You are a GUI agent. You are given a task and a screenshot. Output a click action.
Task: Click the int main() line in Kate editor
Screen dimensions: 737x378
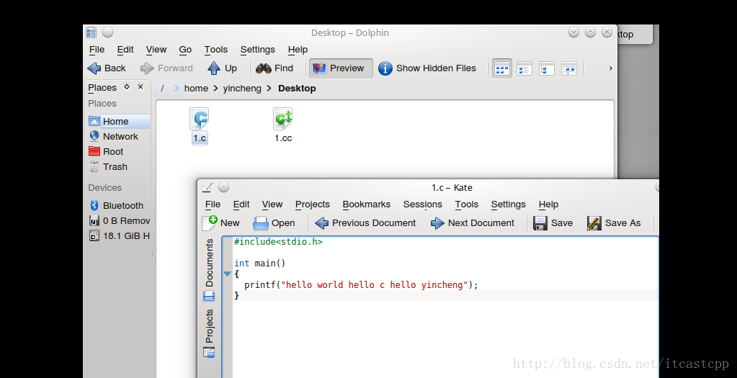(x=260, y=263)
